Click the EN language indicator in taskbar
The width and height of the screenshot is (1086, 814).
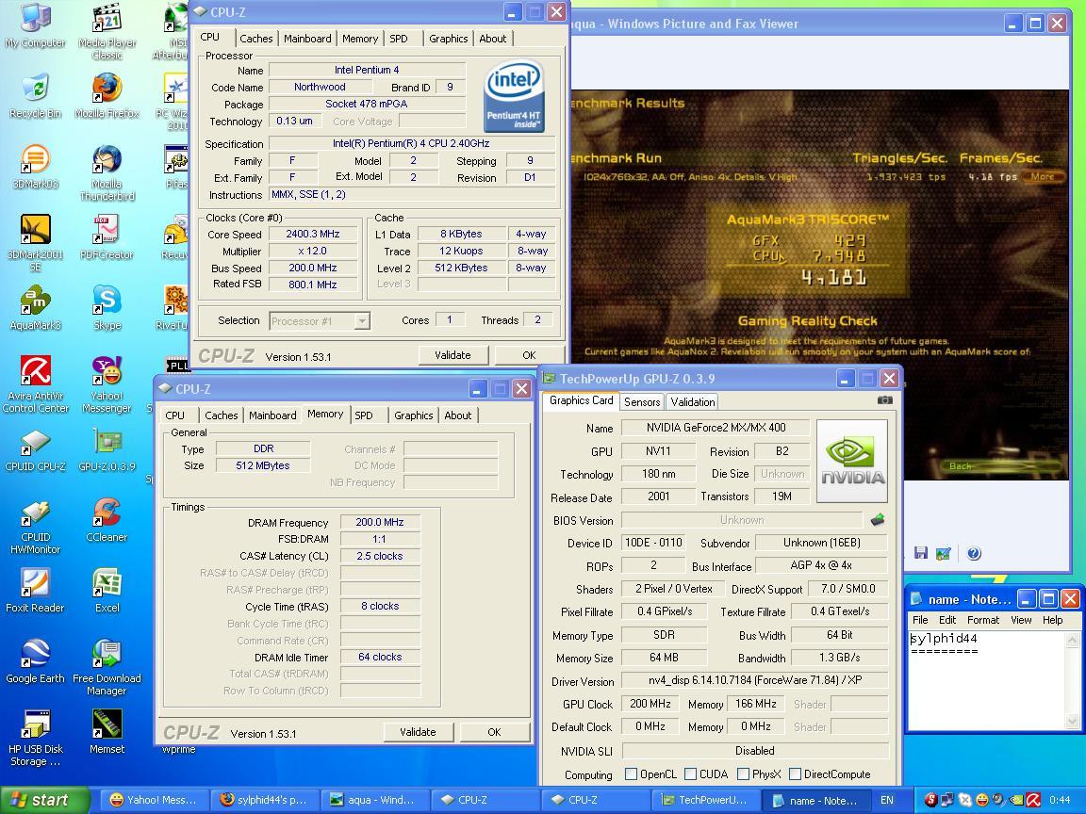(x=886, y=800)
